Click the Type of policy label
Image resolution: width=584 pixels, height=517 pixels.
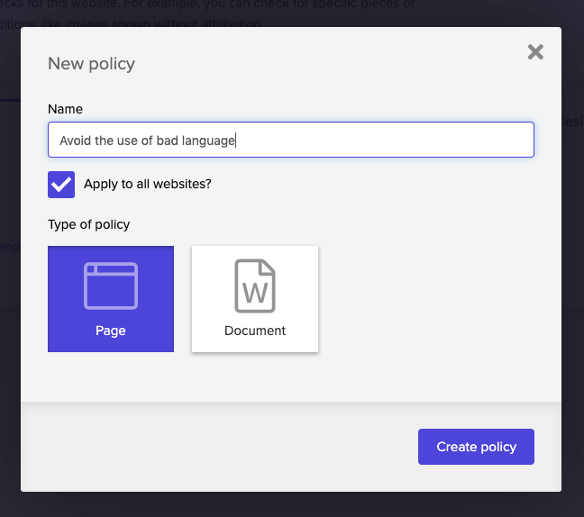click(88, 224)
